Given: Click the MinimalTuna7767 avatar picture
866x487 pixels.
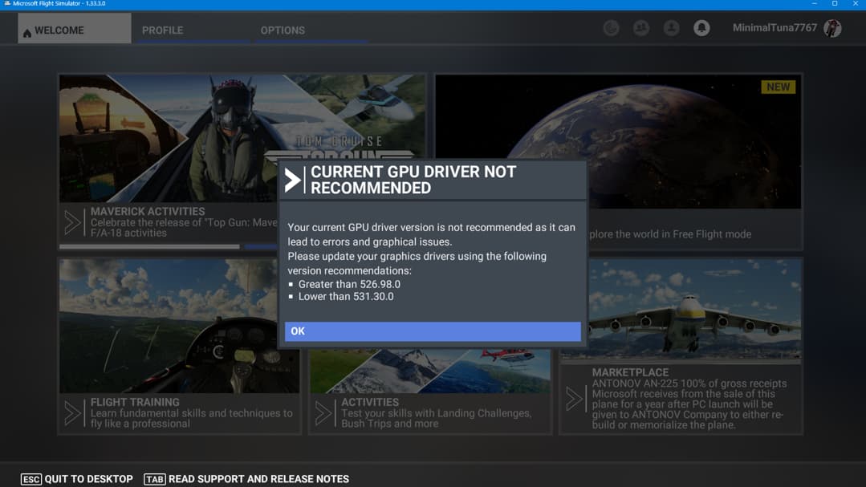Looking at the screenshot, I should (832, 28).
